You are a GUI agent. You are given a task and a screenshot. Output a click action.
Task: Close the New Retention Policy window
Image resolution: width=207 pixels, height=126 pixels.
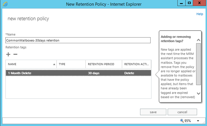(200, 3)
